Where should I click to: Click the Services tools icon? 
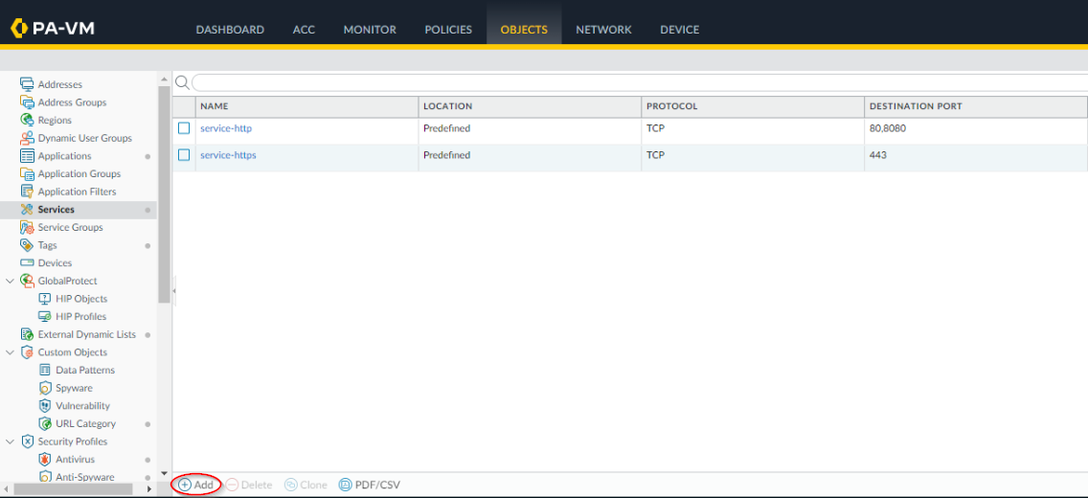point(27,210)
